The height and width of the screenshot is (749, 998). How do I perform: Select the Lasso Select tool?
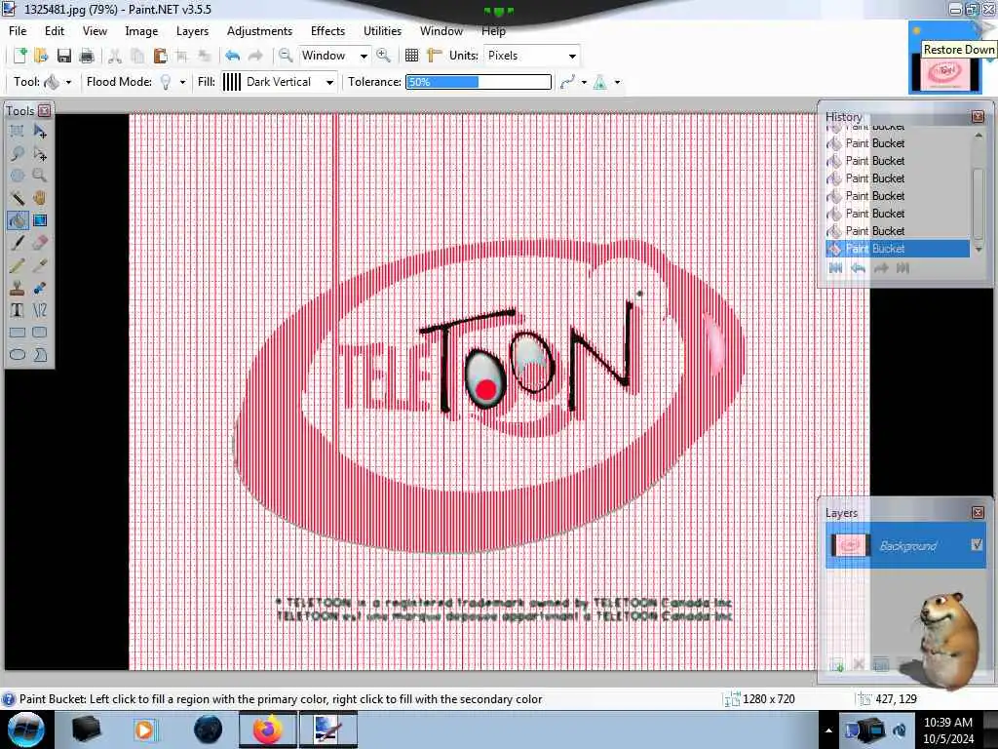[x=18, y=153]
